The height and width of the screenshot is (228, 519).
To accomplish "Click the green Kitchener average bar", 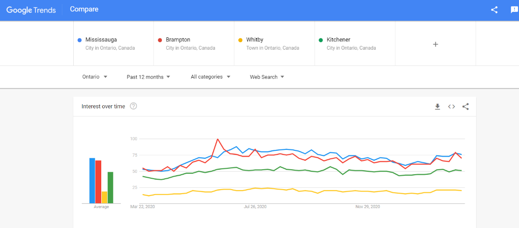I will coord(110,187).
